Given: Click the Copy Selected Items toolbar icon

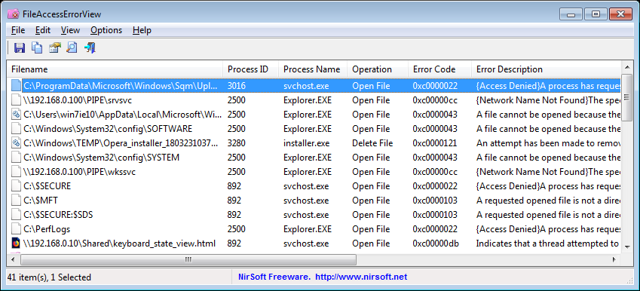Looking at the screenshot, I should coord(37,47).
